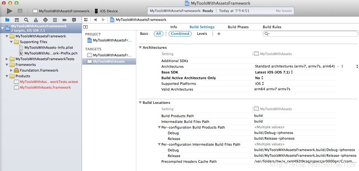The image size is (359, 171).
Task: Click Precompiled Headers Cache Path value
Action: coord(305,161)
